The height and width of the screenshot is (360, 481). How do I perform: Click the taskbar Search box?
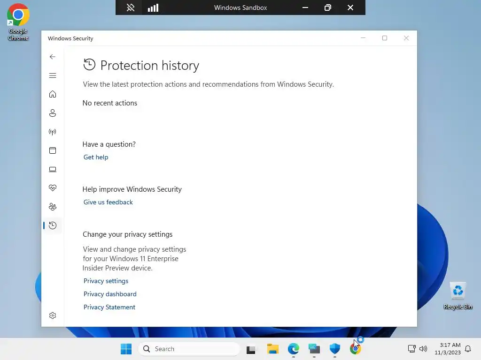189,349
